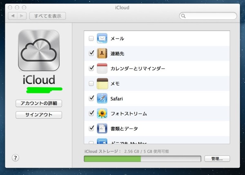This screenshot has height=175, width=245.
Task: Close the iCloud preferences window
Action: [x=10, y=7]
